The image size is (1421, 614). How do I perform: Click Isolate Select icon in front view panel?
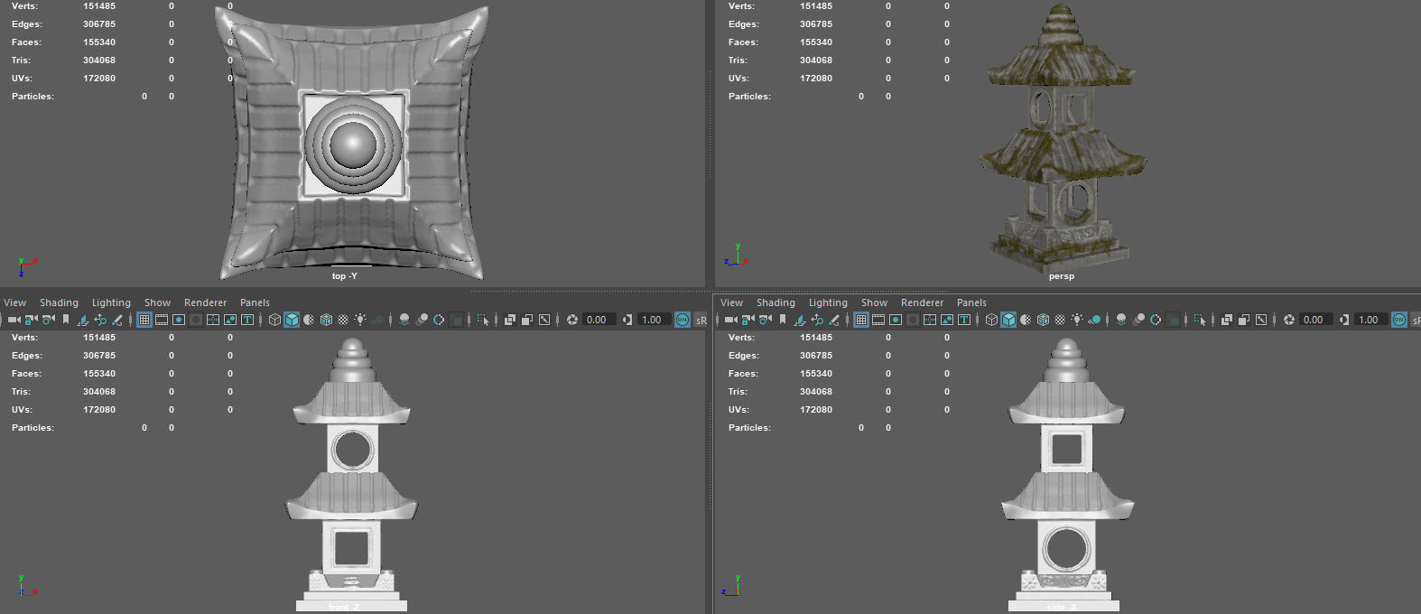click(x=483, y=320)
